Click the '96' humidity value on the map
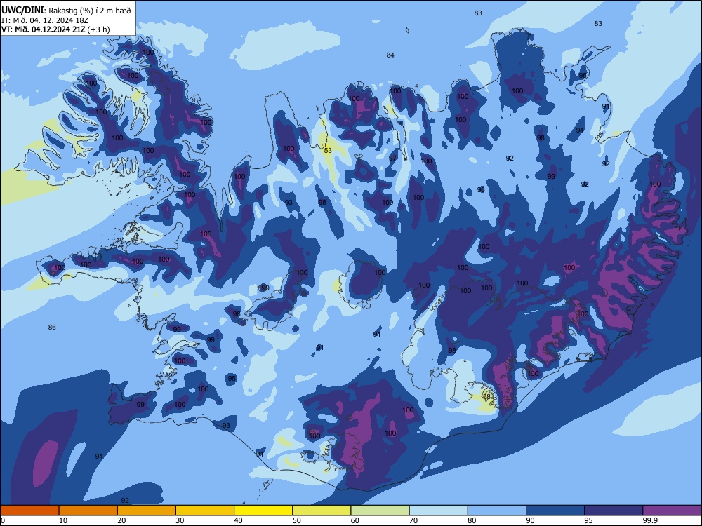Screen dimensions: 702x526 click(x=481, y=189)
